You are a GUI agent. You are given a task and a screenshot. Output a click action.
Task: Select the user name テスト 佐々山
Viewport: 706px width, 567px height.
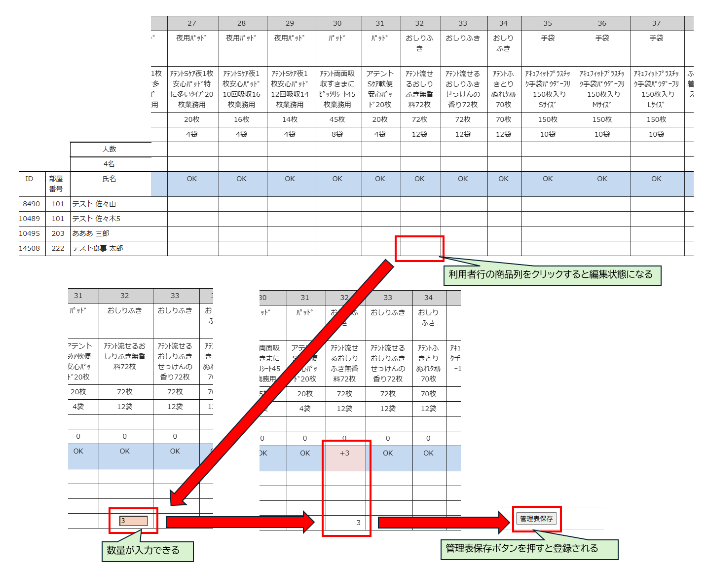point(94,204)
